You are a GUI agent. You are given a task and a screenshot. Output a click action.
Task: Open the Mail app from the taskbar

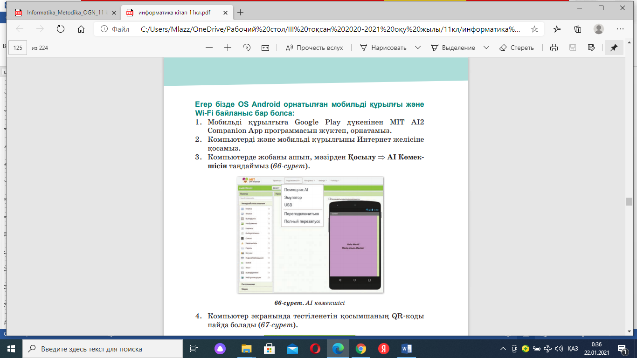pyautogui.click(x=292, y=349)
